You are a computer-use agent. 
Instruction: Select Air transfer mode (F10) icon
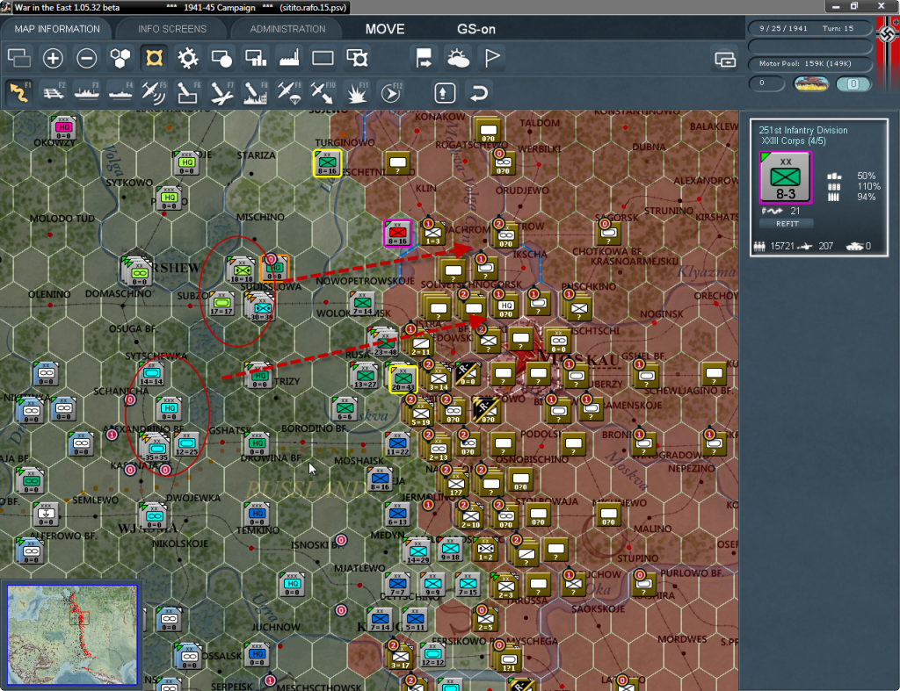pyautogui.click(x=323, y=92)
